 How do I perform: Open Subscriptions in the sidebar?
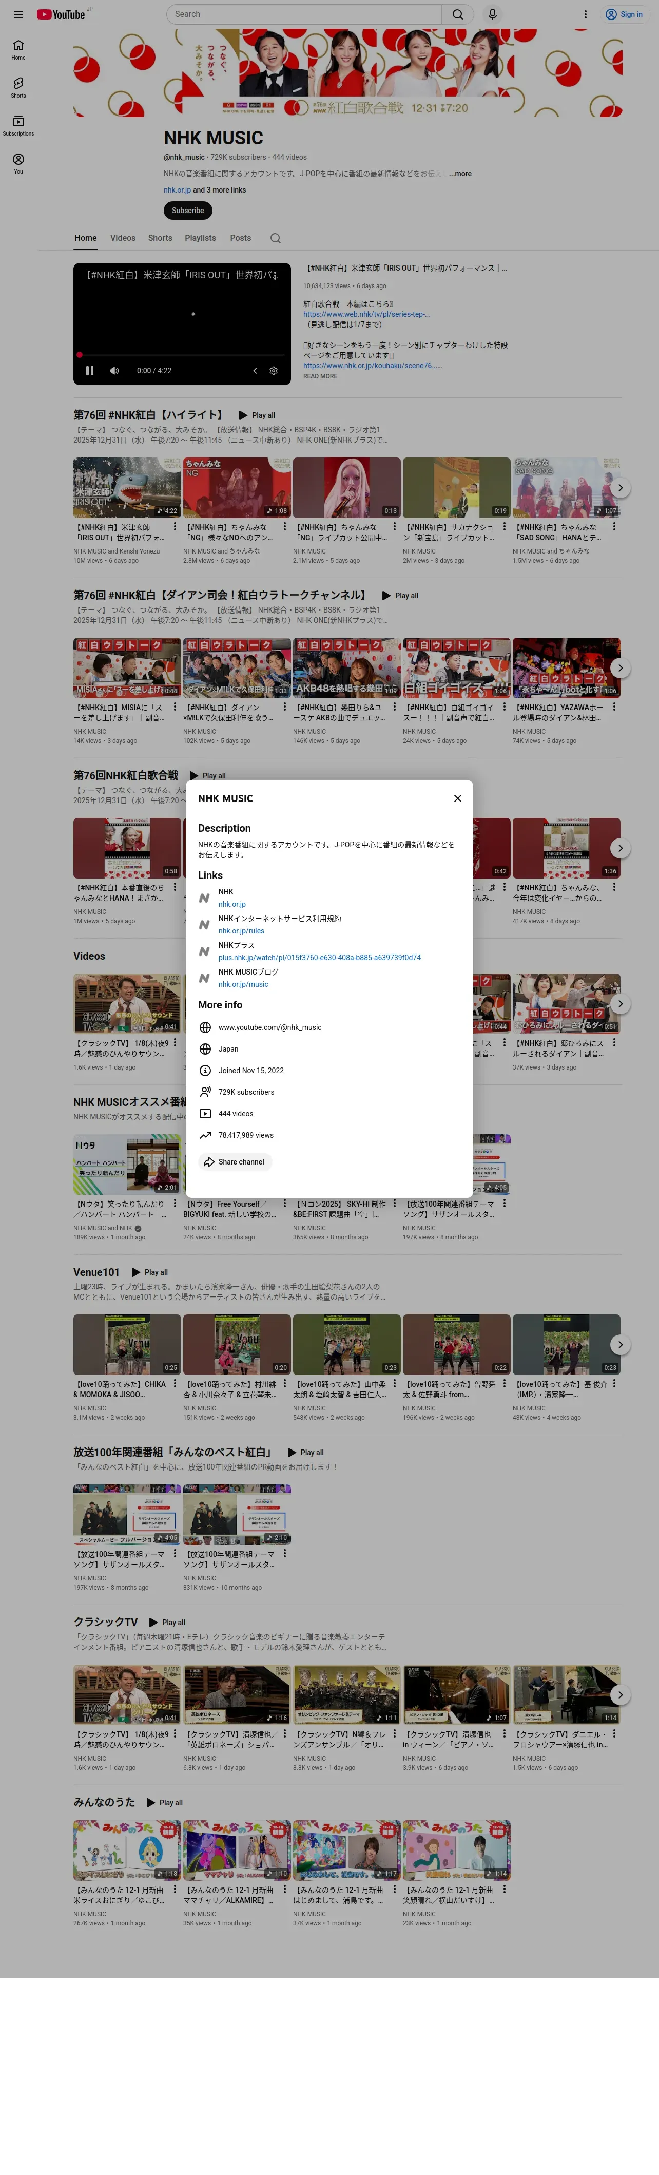[18, 126]
